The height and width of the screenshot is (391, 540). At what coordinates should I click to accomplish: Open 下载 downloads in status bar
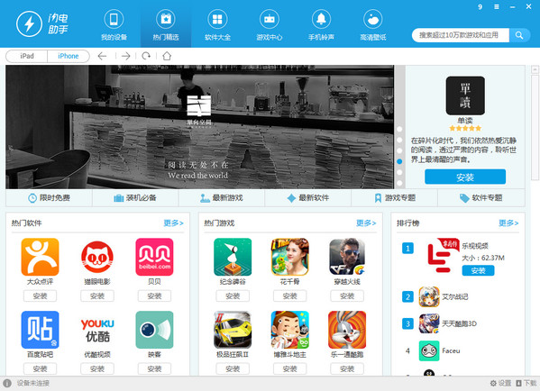pos(526,383)
